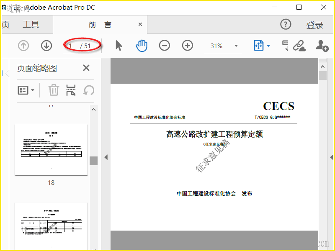Select the arrow selection tool
Screen dimensions: 335x251
[x=119, y=46]
